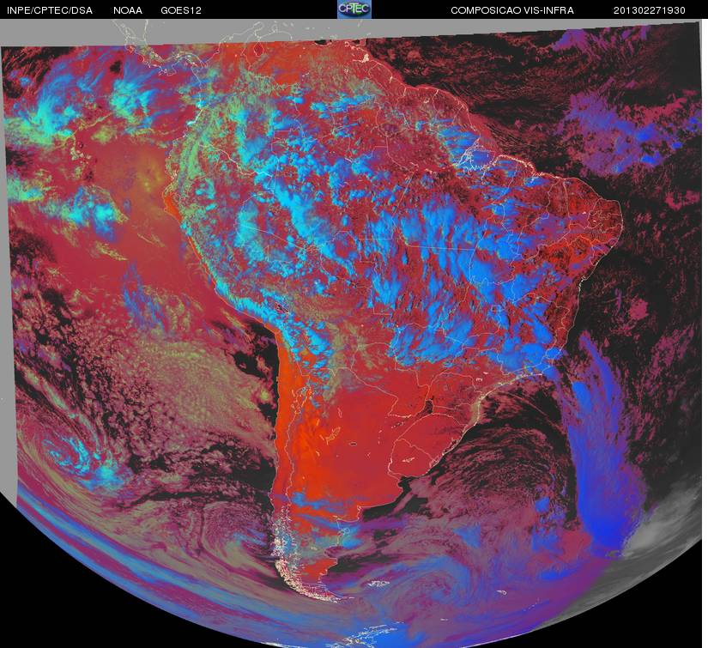Image resolution: width=708 pixels, height=648 pixels.
Task: Select the INPE/CPTEC/DSA header text
Action: click(x=50, y=10)
